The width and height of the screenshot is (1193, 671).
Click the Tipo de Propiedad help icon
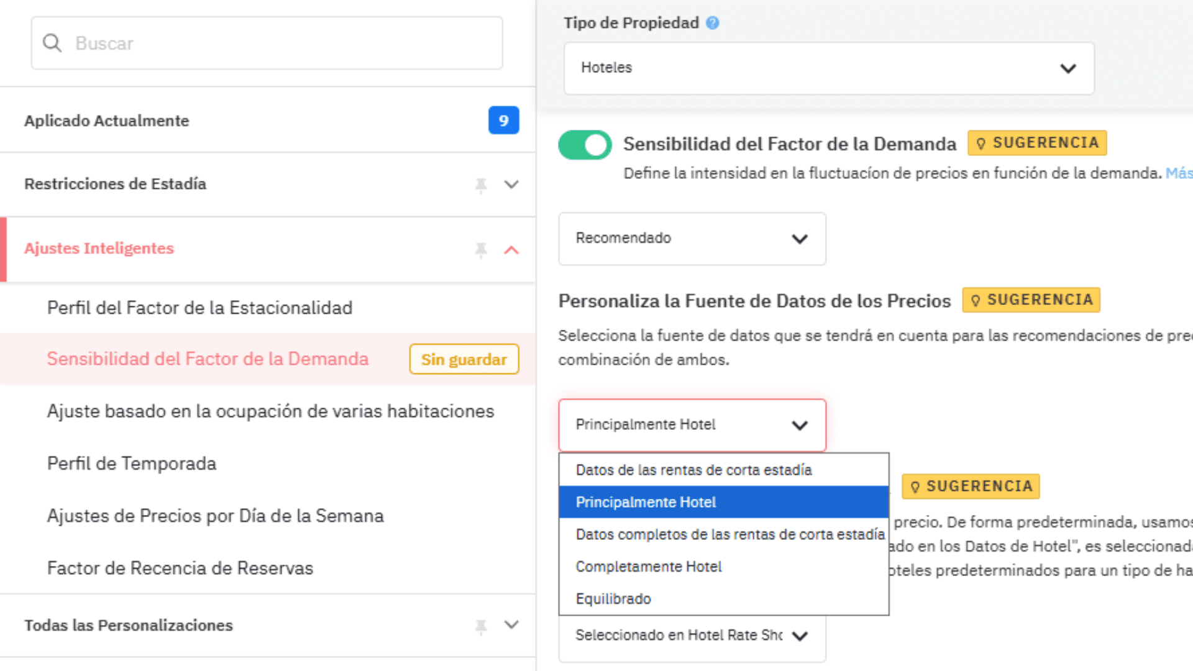(x=713, y=23)
